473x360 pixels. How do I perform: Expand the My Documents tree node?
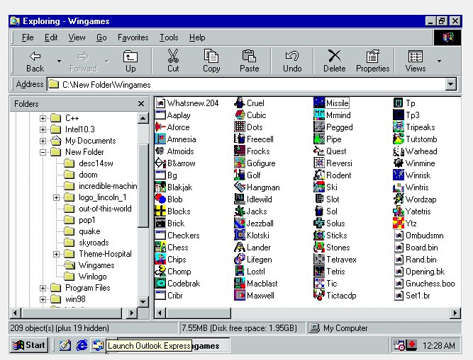[43, 141]
